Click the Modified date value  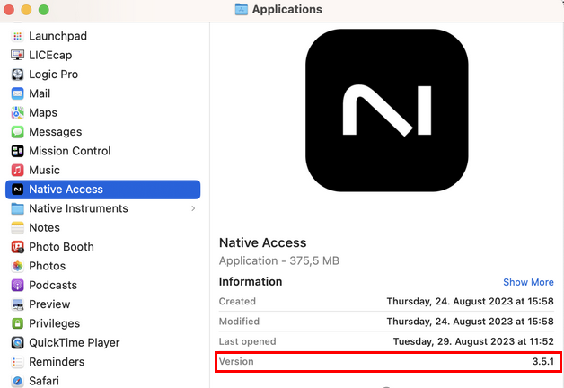(x=470, y=322)
